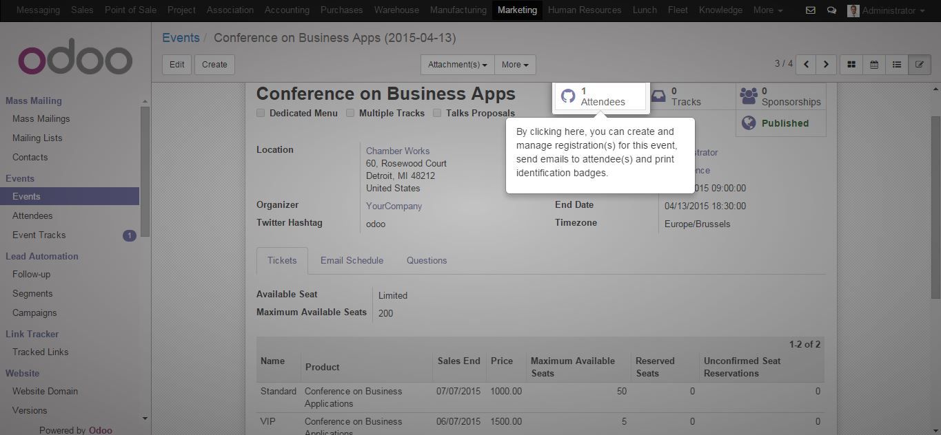Click the Published globe icon
941x435 pixels.
(749, 123)
